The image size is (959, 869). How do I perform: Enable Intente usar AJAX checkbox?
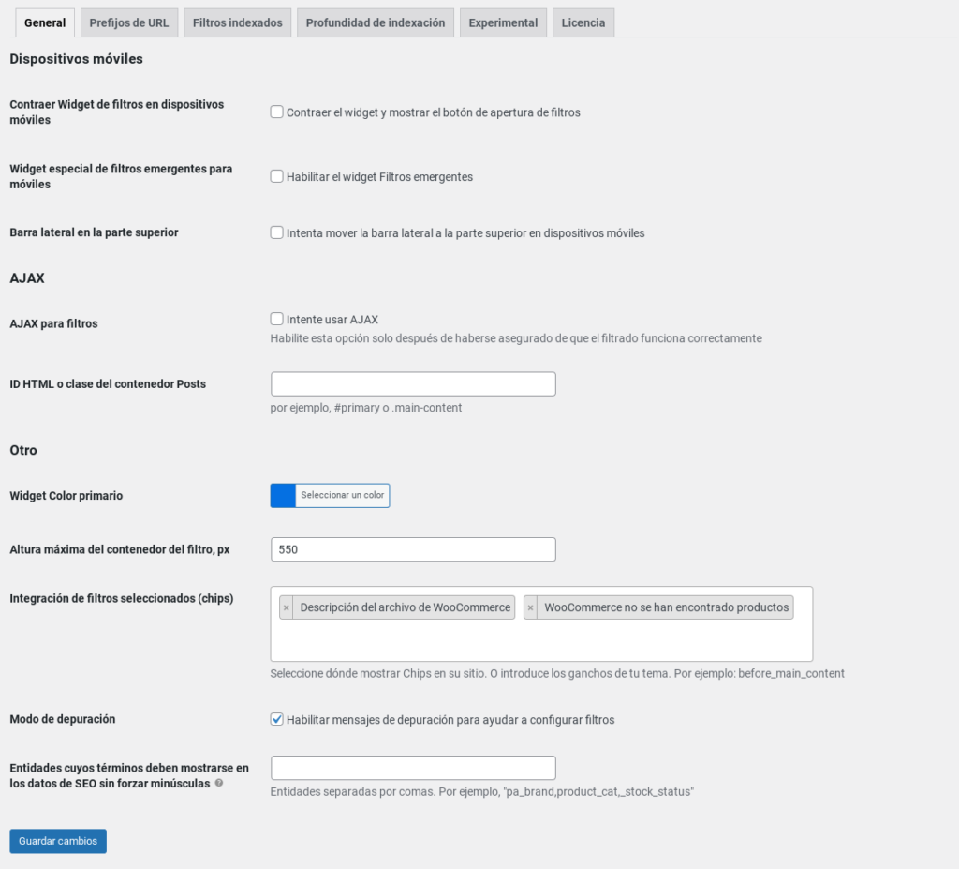pos(277,319)
